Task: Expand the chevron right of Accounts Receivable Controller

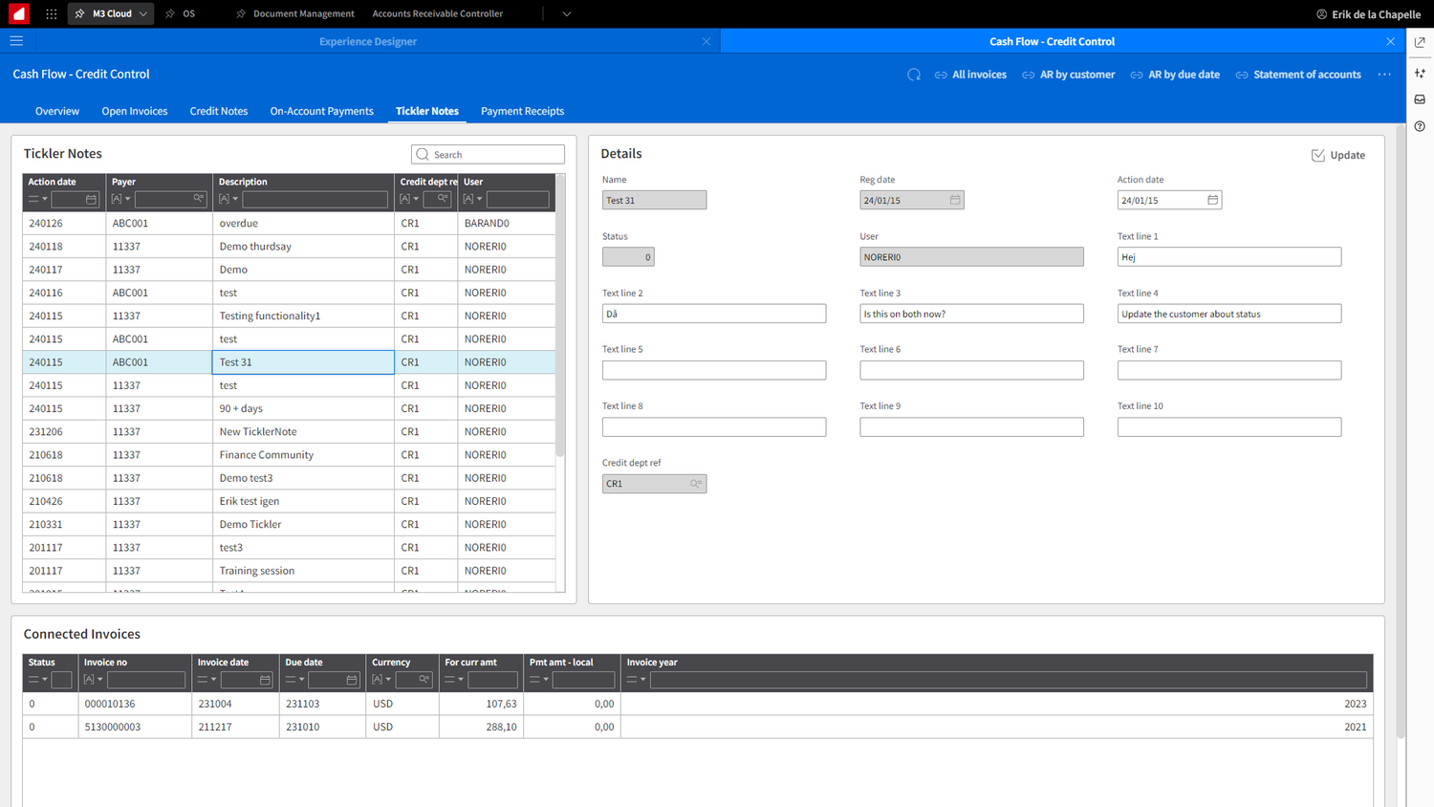Action: [566, 13]
